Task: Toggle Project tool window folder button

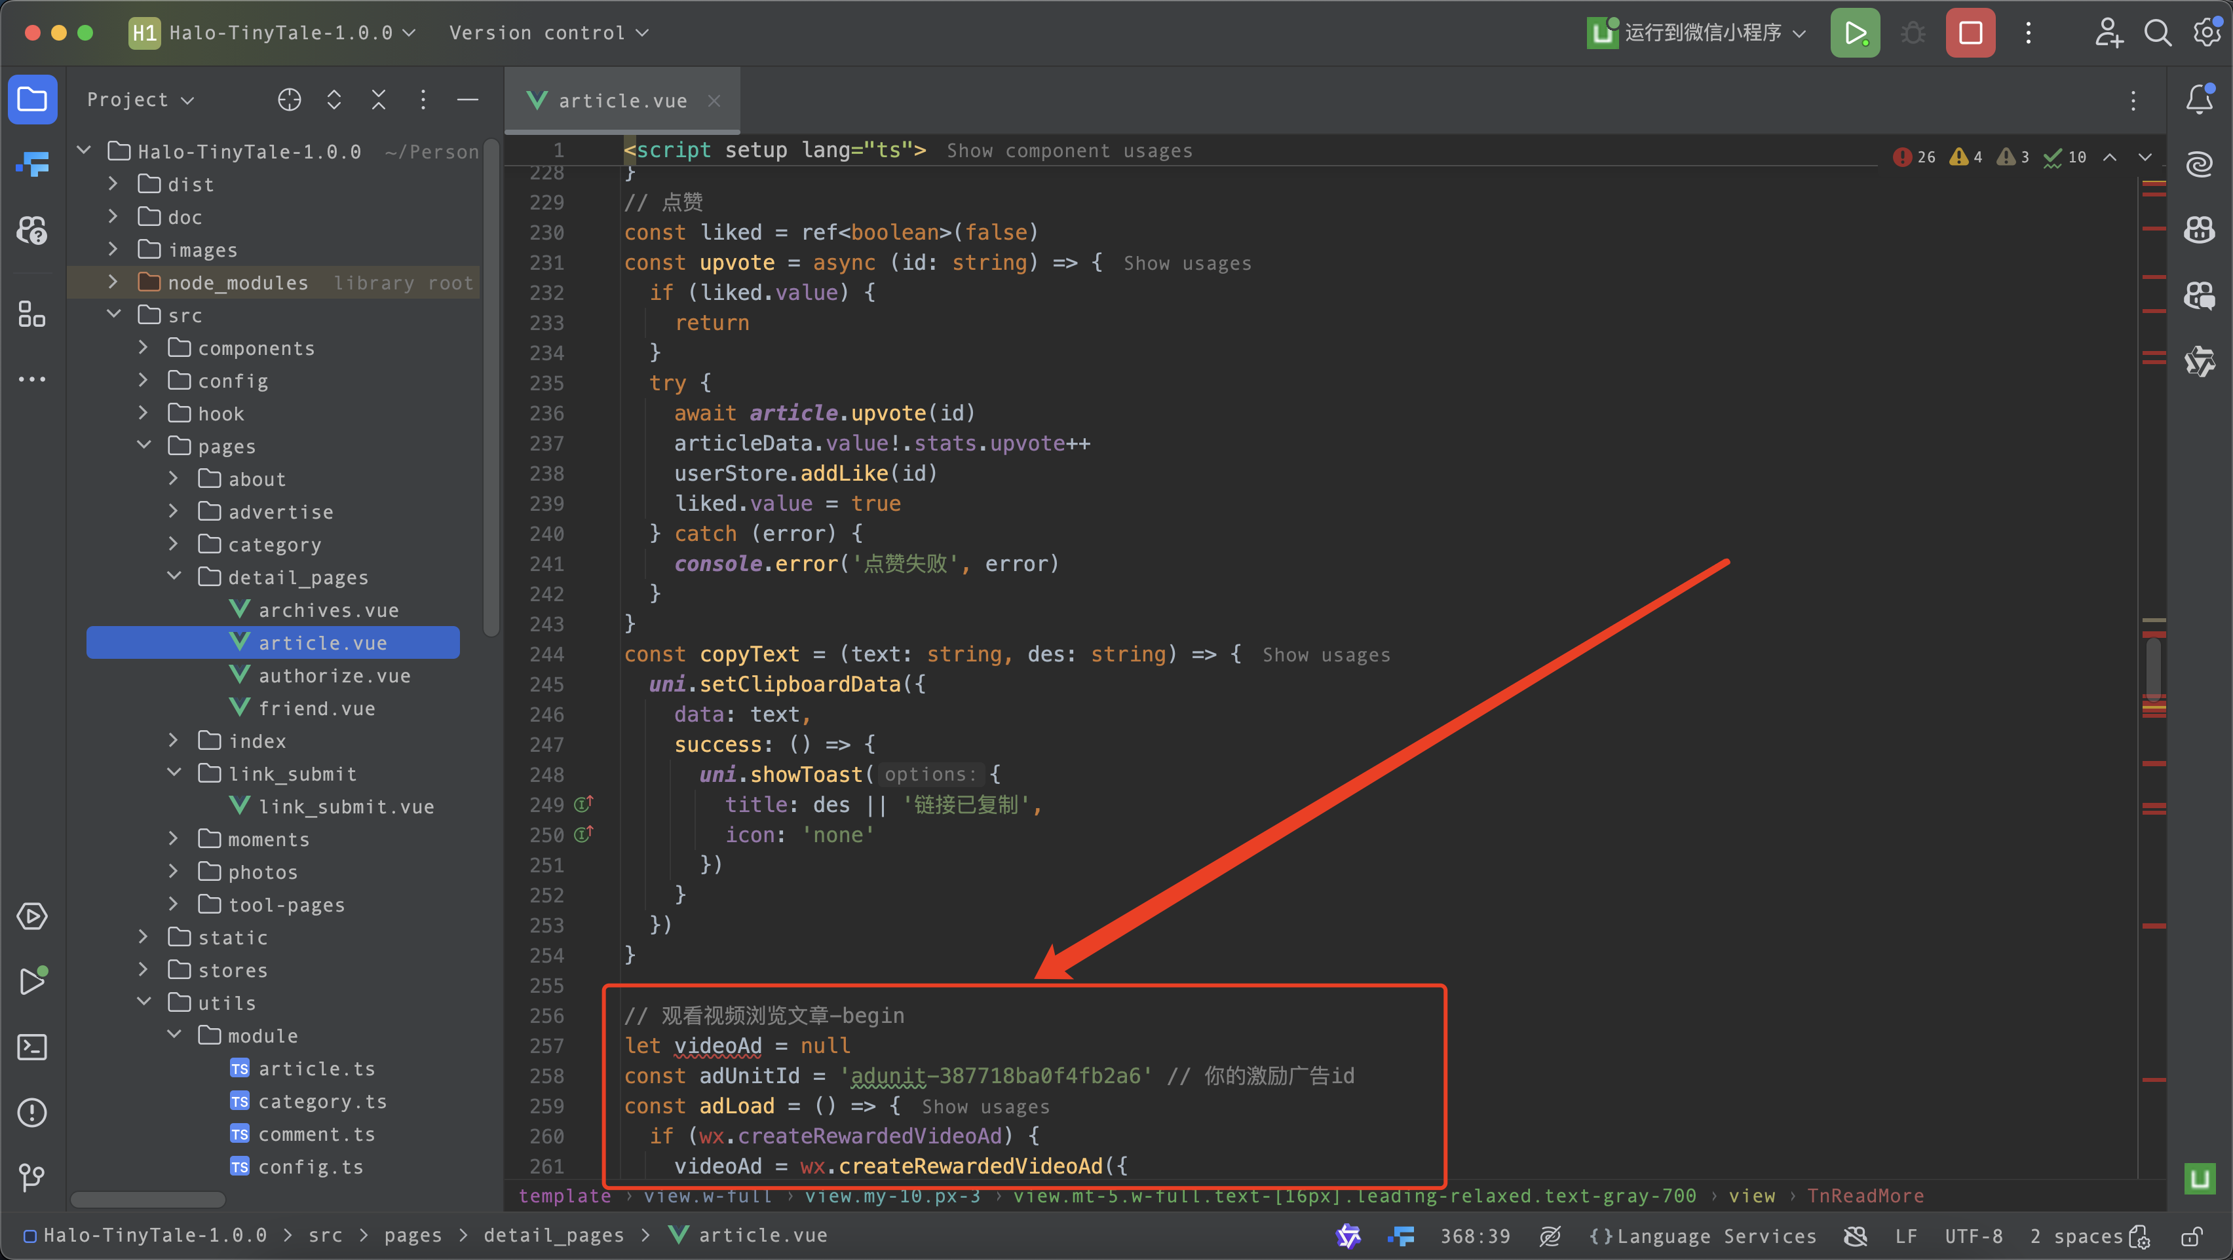Action: (32, 100)
